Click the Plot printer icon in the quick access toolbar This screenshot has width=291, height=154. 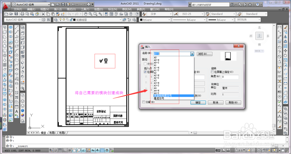(89, 4)
